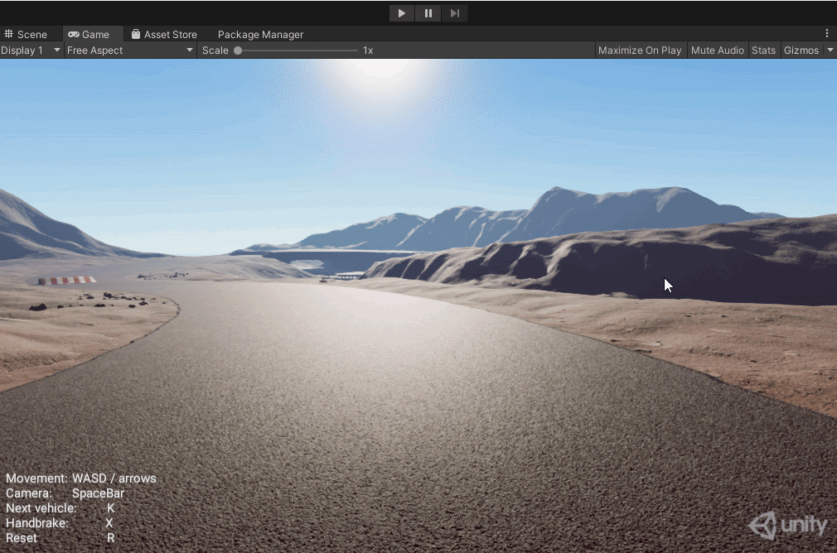837x553 pixels.
Task: Expand the Free Aspect ratio dropdown
Action: pyautogui.click(x=130, y=50)
